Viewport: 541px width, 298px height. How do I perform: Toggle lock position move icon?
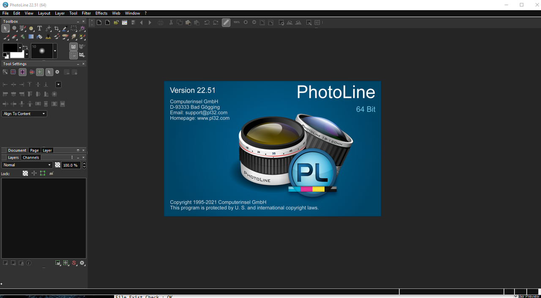(x=34, y=173)
